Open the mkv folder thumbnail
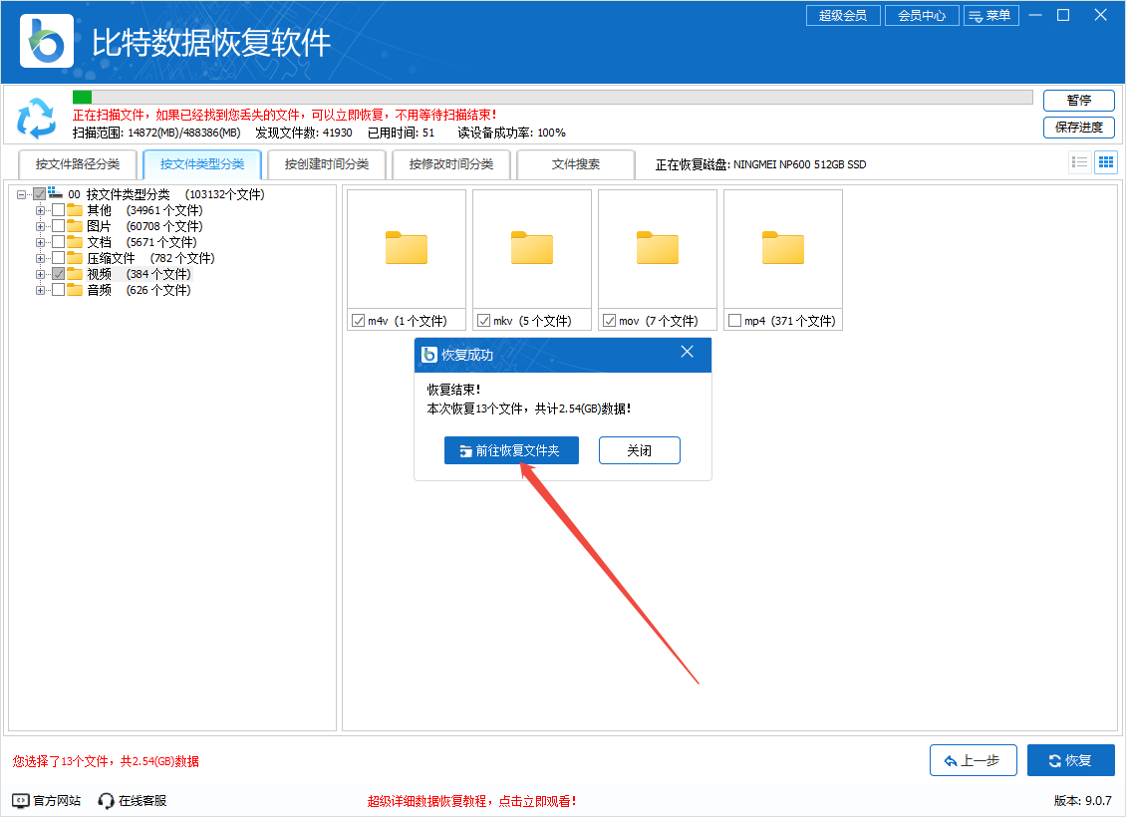Screen dimensions: 1126x817 pyautogui.click(x=532, y=249)
